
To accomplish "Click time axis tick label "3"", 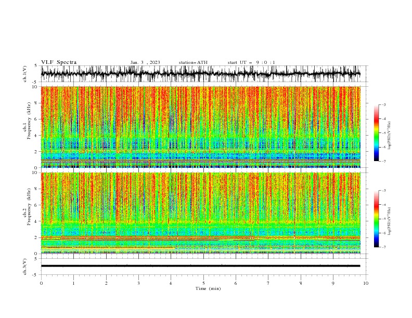I will coord(138,283).
